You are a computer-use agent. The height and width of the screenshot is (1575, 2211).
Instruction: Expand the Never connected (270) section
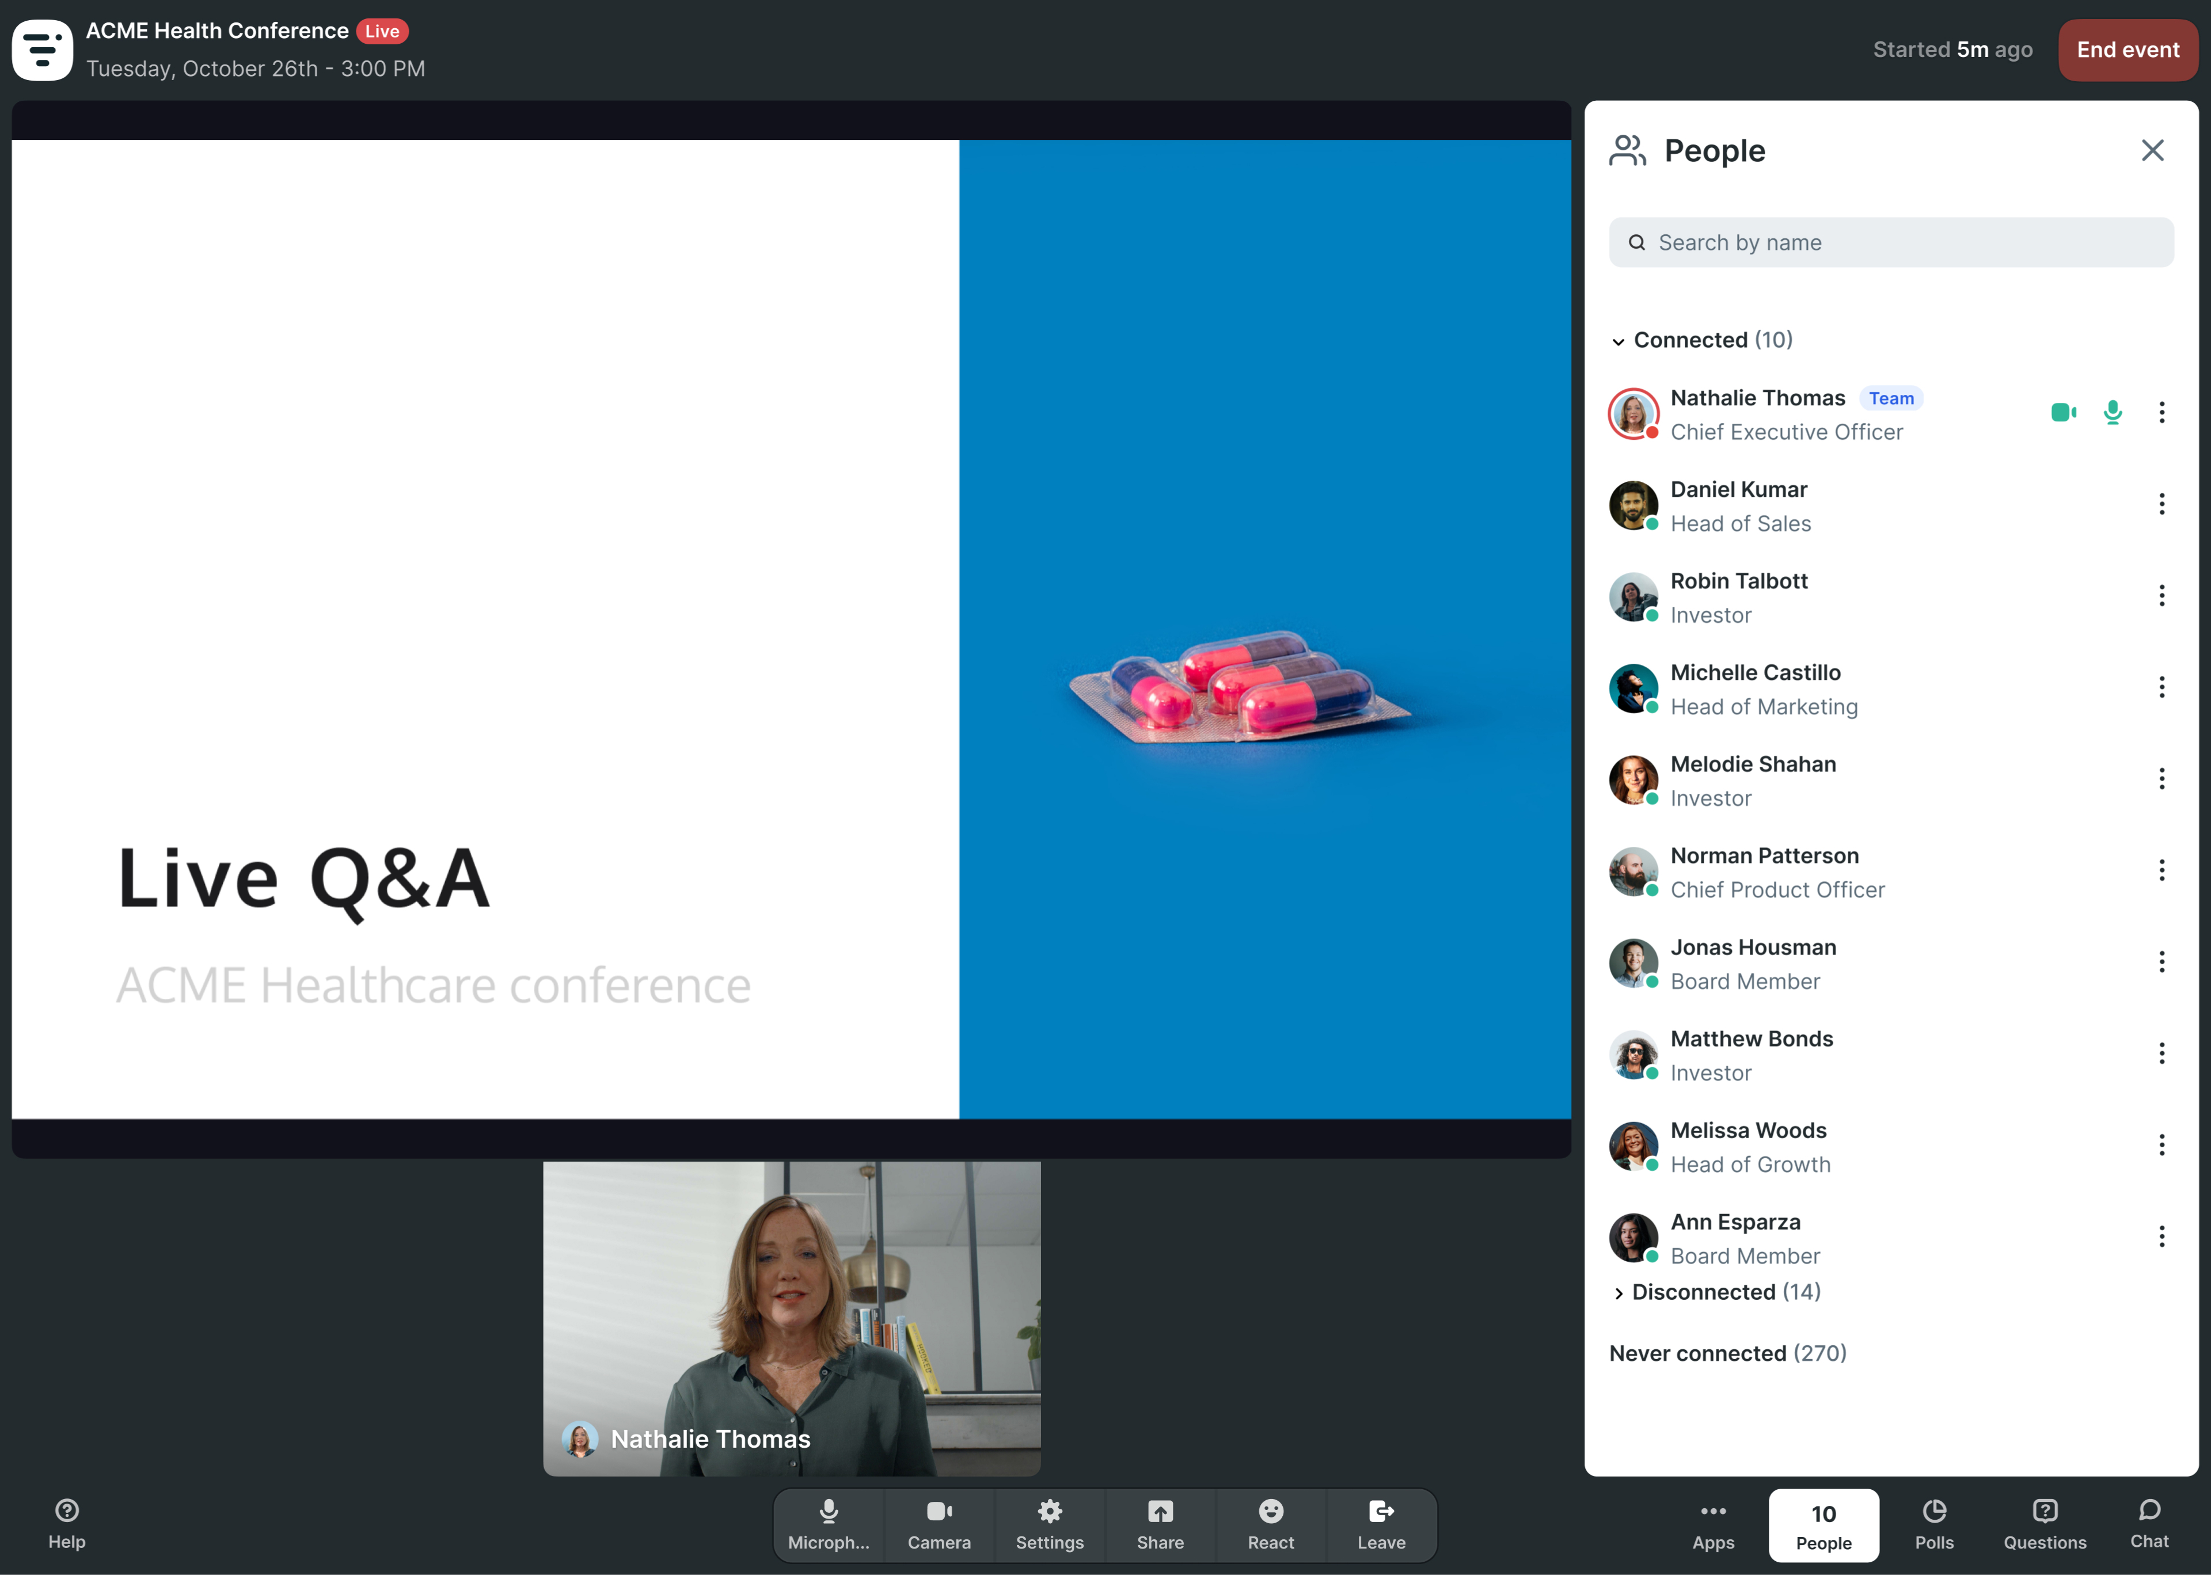point(1727,1353)
